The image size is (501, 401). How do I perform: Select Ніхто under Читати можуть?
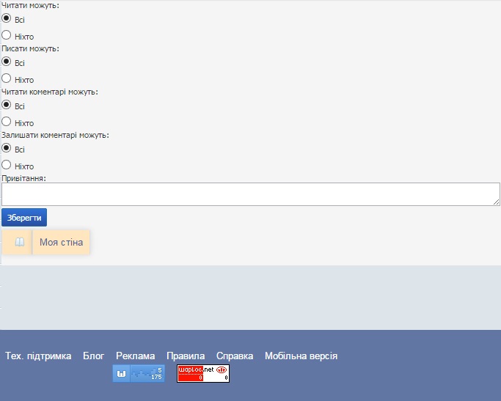tap(7, 35)
